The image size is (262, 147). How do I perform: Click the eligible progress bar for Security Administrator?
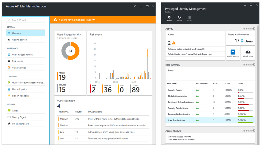click(245, 110)
